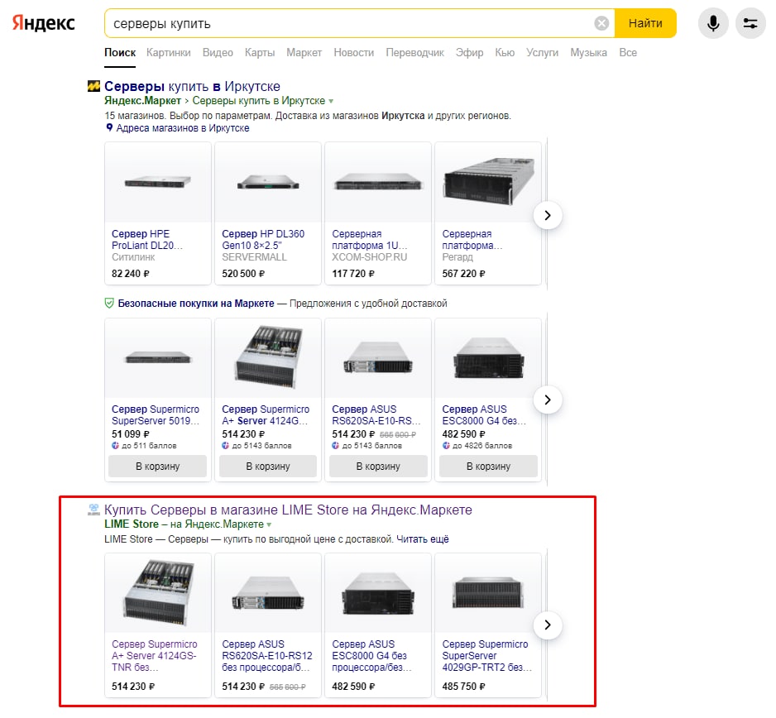Click the 82 240 ₽ price
This screenshot has height=718, width=776.
tap(130, 274)
